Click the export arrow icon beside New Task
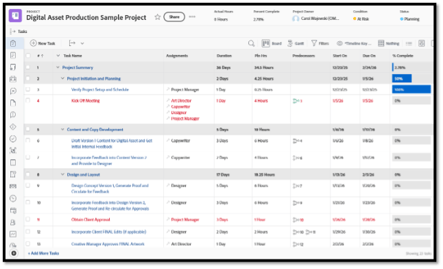This screenshot has height=269, width=443. click(72, 43)
